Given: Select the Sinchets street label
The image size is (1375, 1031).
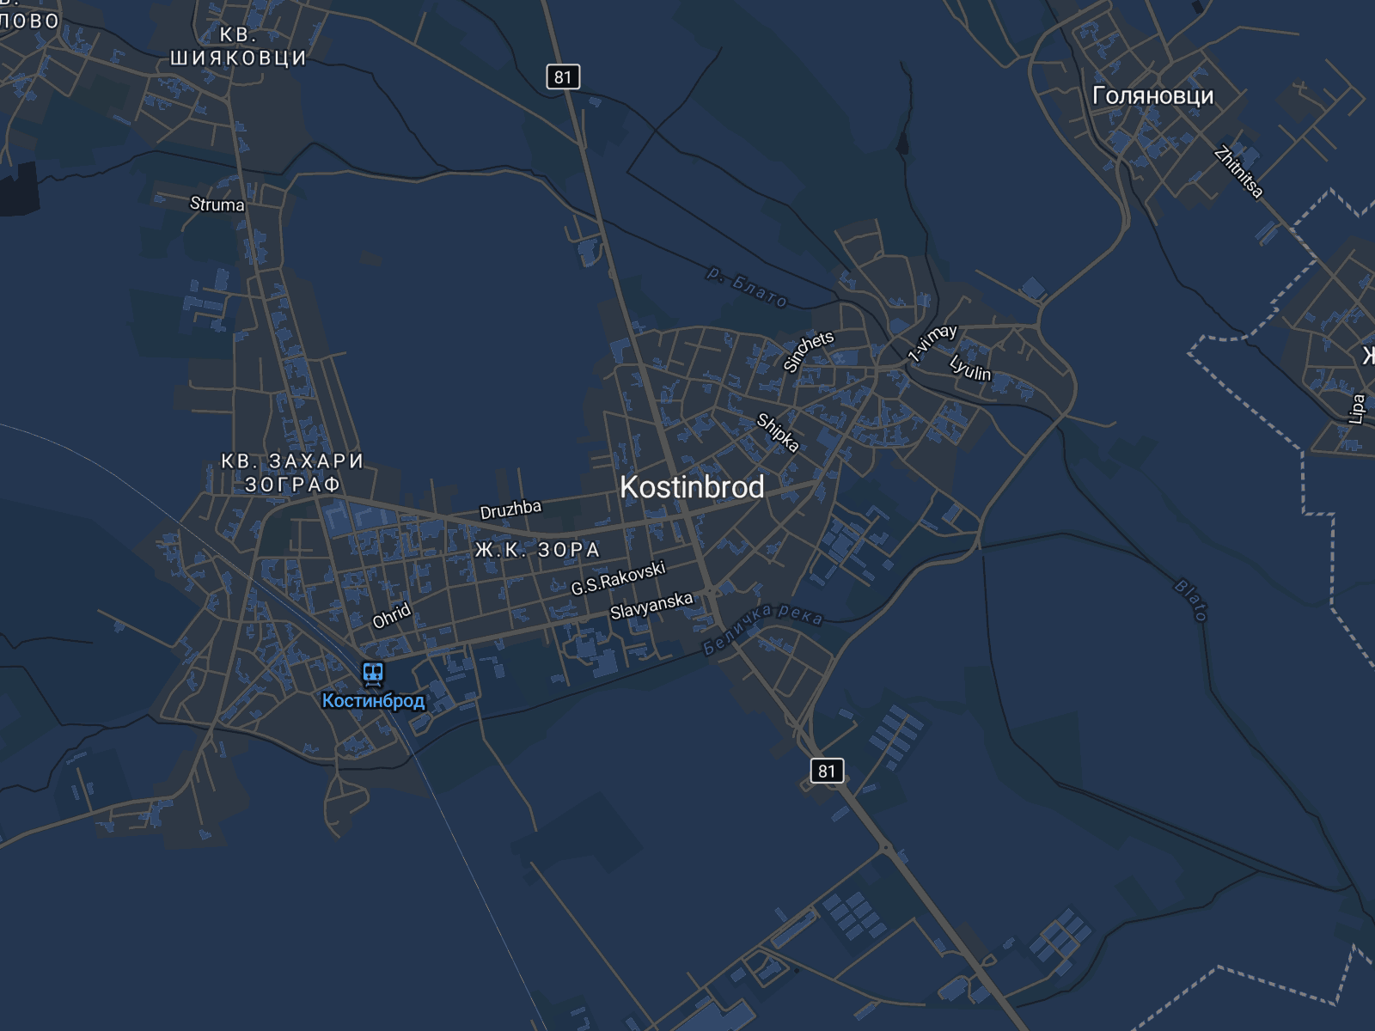Looking at the screenshot, I should (x=809, y=351).
